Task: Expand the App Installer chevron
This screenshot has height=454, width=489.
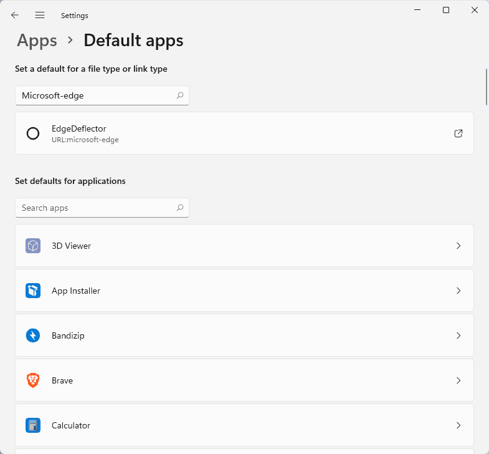Action: coord(458,291)
